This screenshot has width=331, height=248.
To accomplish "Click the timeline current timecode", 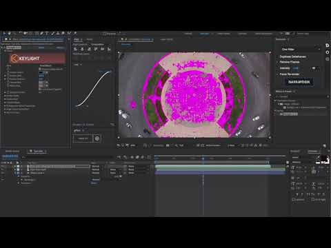I will (10, 156).
